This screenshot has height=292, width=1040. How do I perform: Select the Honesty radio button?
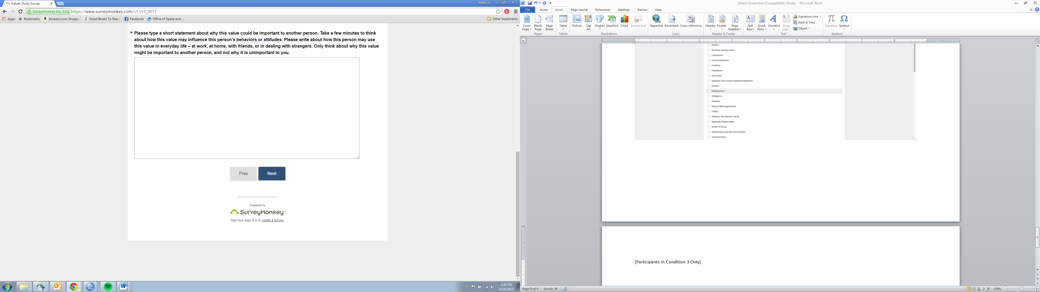708,86
